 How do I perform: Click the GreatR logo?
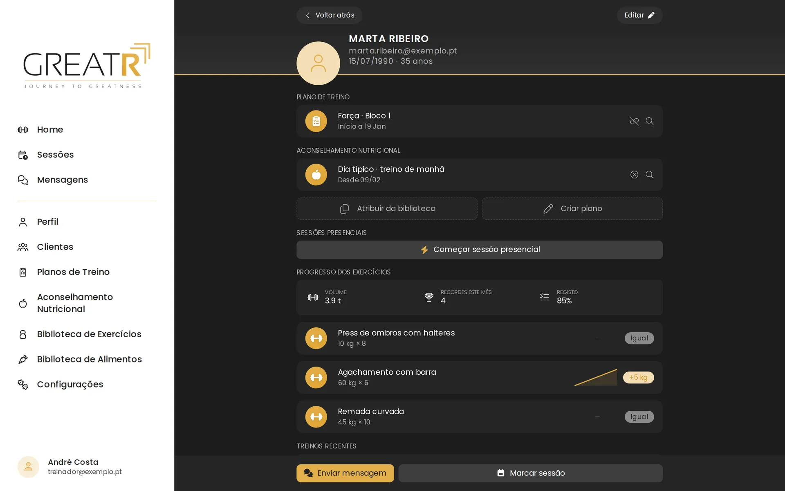87,65
